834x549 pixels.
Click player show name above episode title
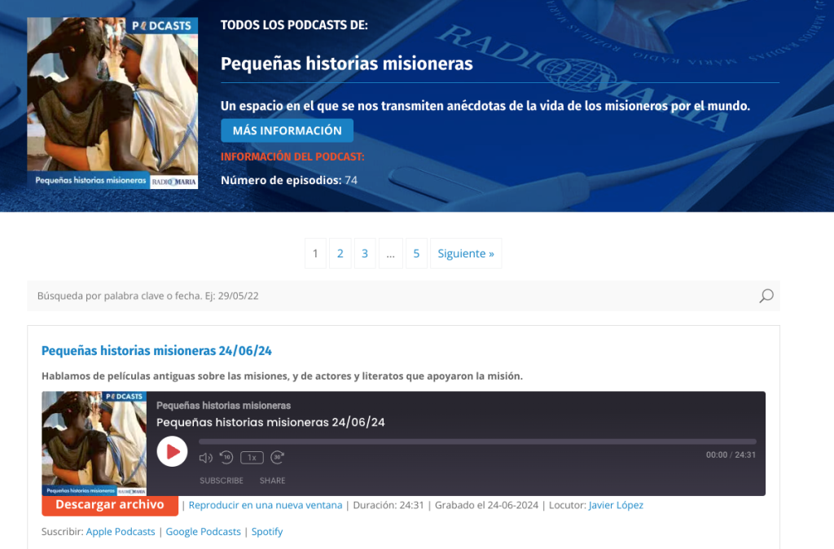pos(223,406)
